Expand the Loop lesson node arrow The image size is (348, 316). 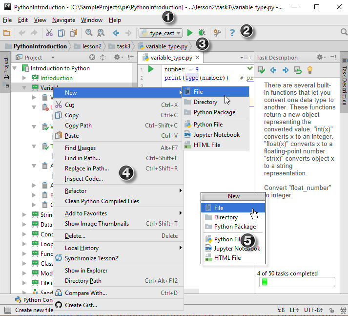point(24,244)
